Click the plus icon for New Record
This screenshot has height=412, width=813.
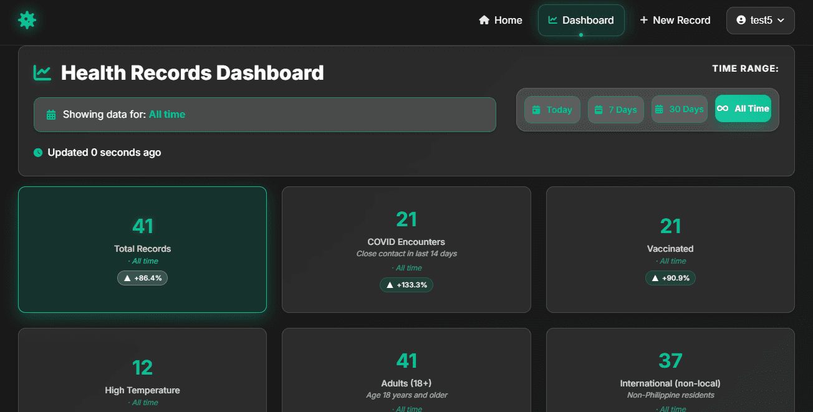[x=644, y=20]
